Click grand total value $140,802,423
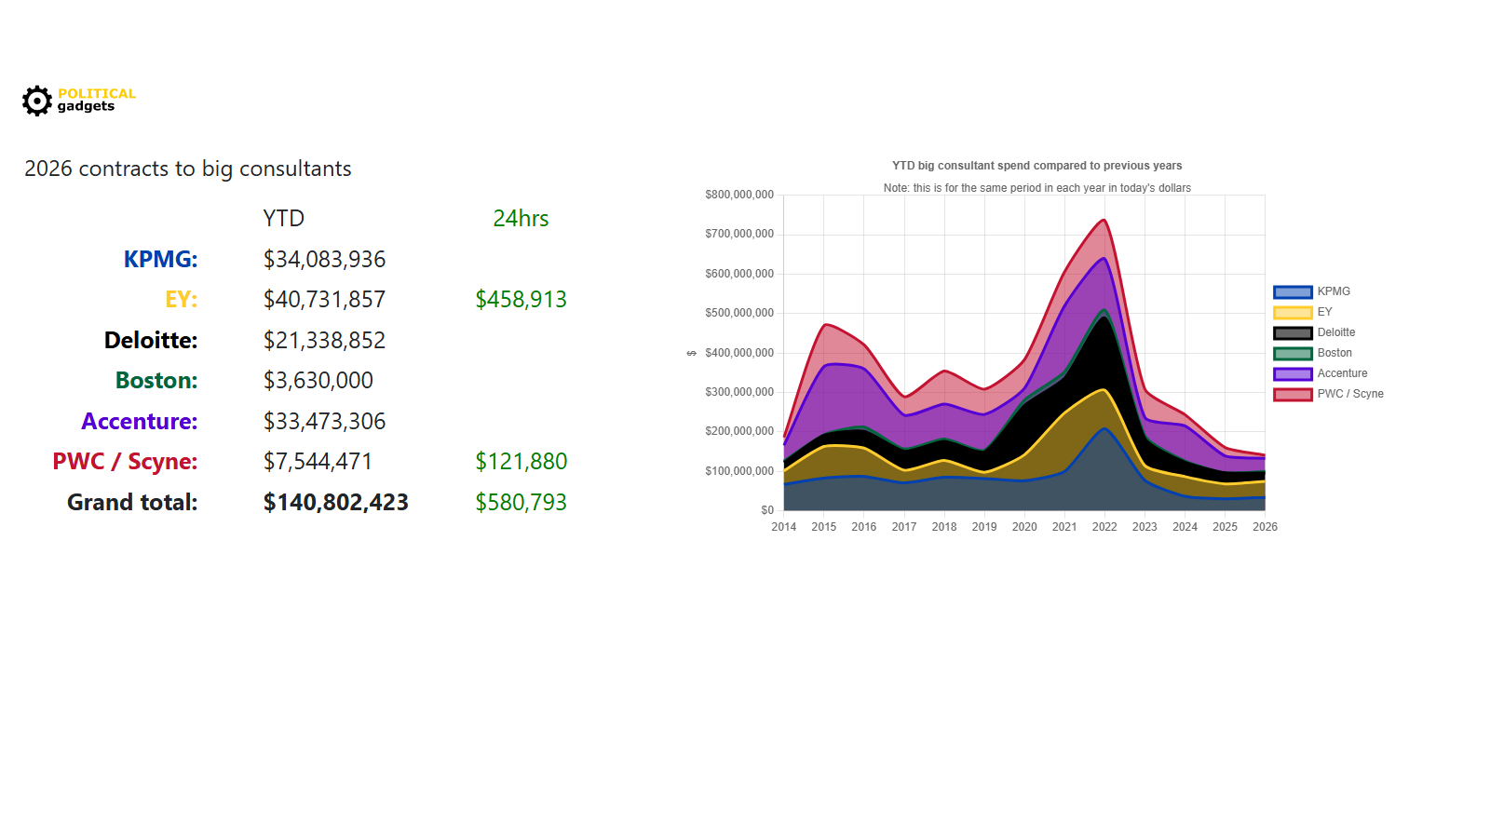Viewport: 1490px width, 838px height. coord(335,502)
